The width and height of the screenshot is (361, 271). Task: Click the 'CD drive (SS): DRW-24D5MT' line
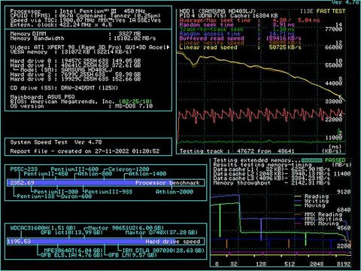[64, 88]
